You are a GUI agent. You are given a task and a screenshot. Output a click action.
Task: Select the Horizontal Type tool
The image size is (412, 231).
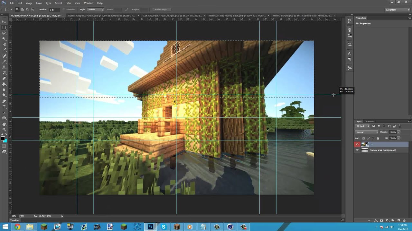coord(4,107)
